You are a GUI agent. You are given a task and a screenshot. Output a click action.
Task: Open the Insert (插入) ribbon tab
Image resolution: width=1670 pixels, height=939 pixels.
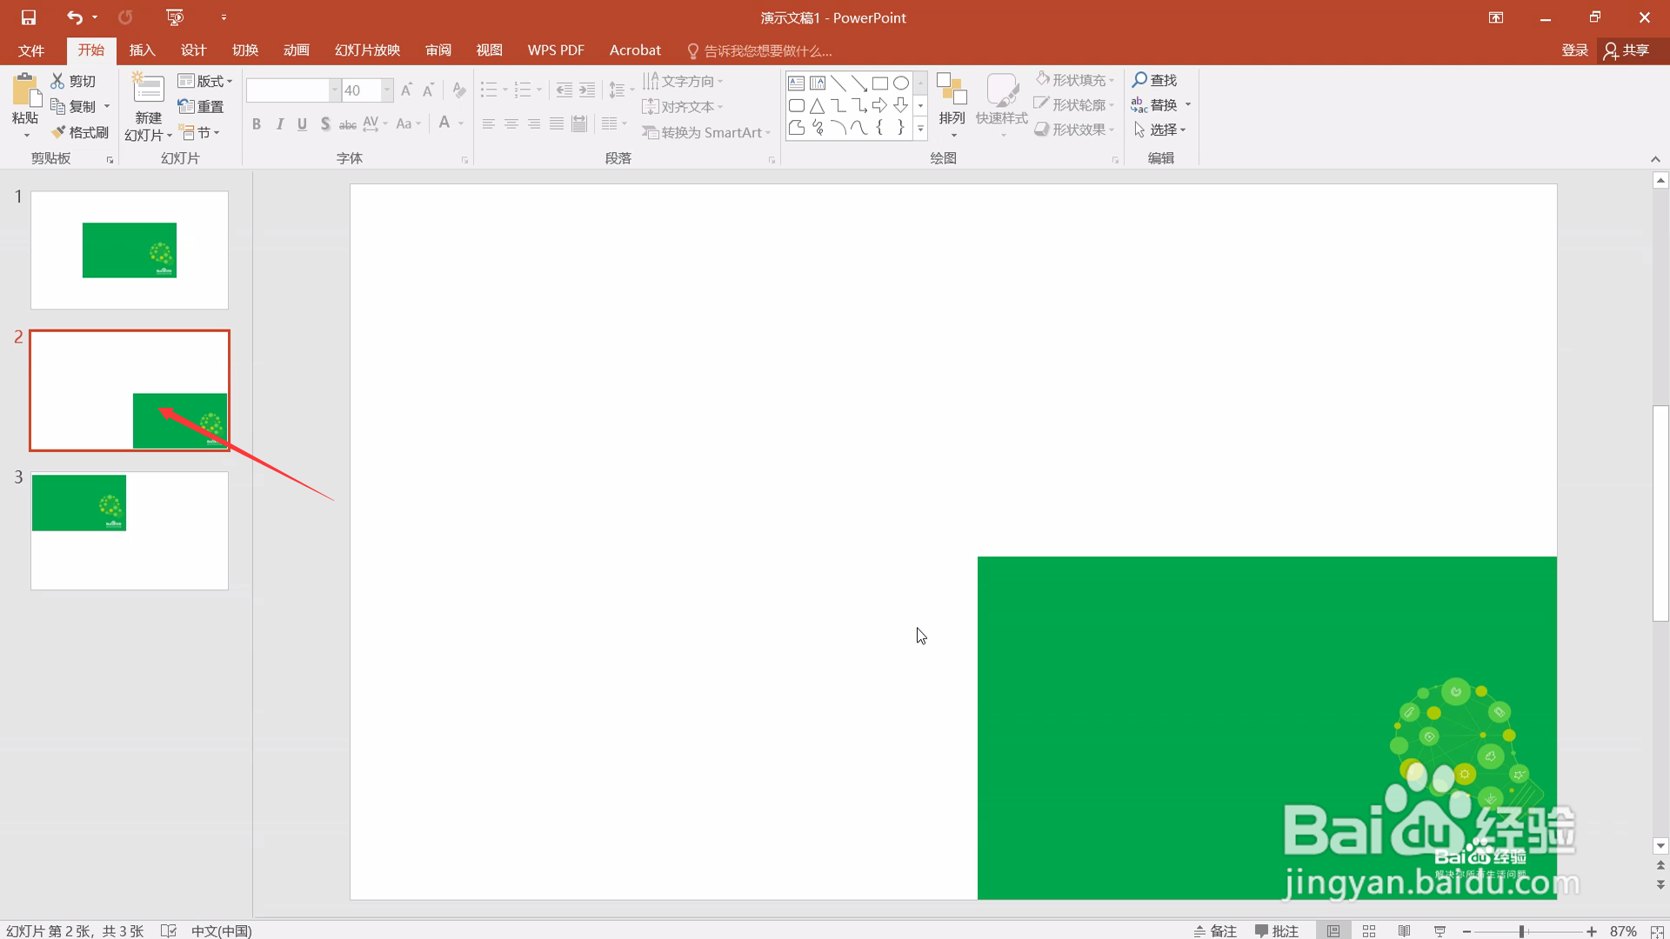pyautogui.click(x=142, y=50)
